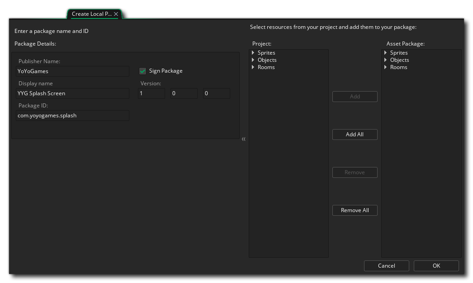Click OK to create the package
Image resolution: width=473 pixels, height=283 pixels.
click(x=435, y=265)
